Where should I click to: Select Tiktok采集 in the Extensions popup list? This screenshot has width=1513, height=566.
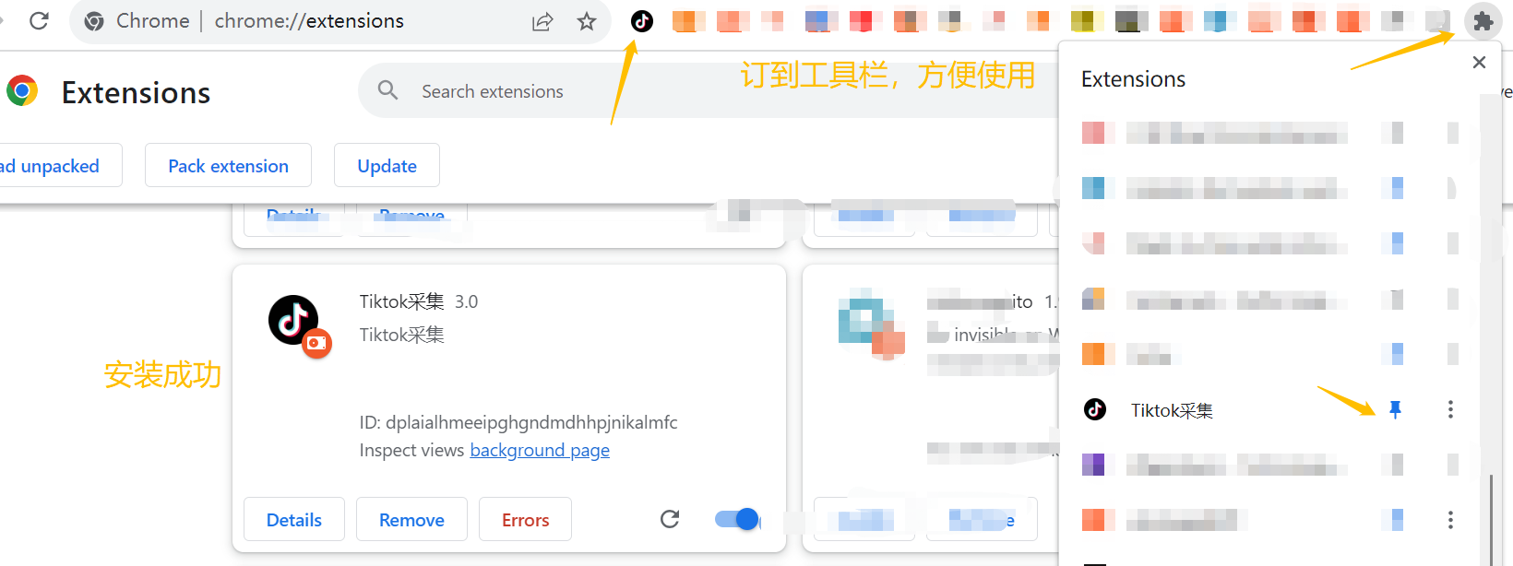1172,410
